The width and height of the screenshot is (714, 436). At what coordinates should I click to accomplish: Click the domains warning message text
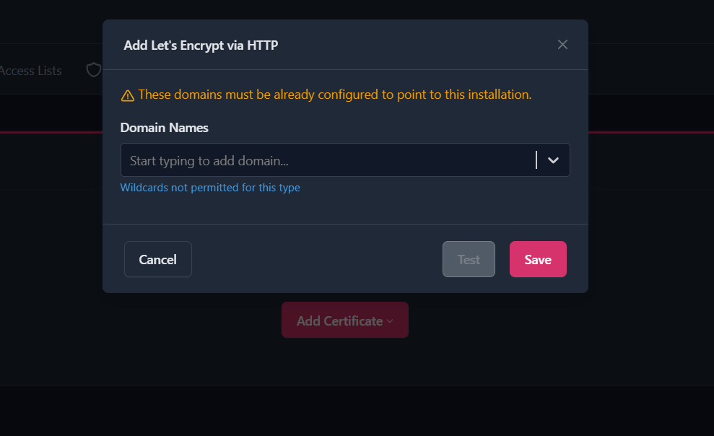(x=334, y=95)
